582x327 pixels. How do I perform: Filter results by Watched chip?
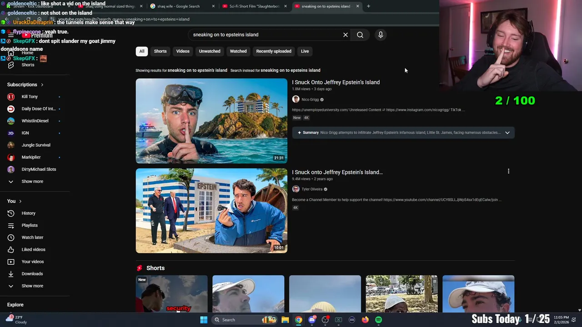(x=238, y=51)
